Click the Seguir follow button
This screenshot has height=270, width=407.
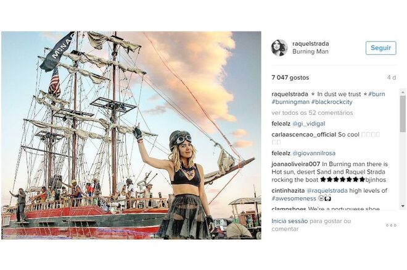(x=380, y=48)
